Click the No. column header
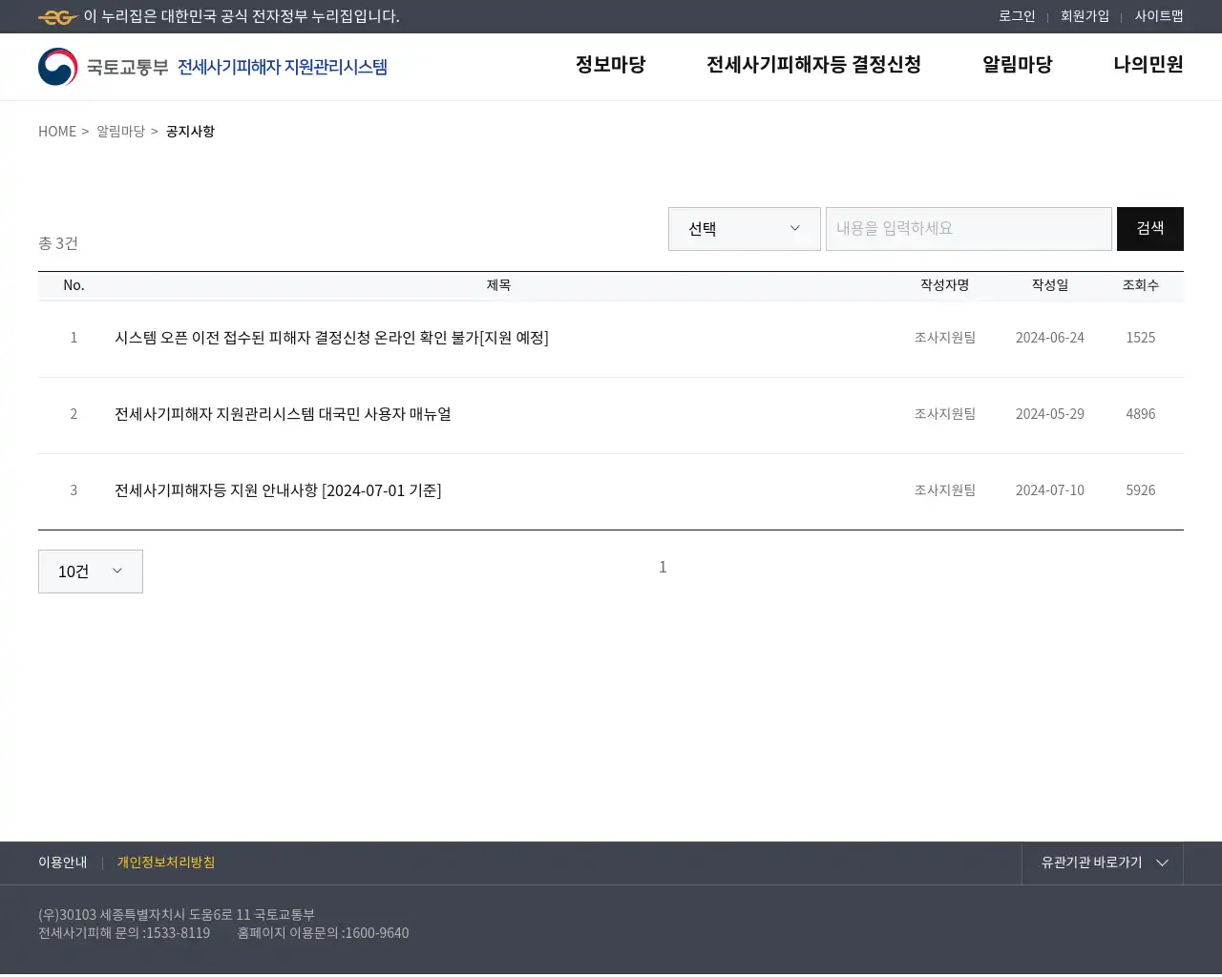1222x977 pixels. (x=74, y=285)
